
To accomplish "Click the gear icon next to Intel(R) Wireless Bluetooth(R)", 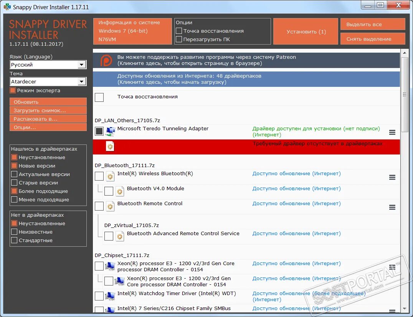I will click(x=110, y=176).
